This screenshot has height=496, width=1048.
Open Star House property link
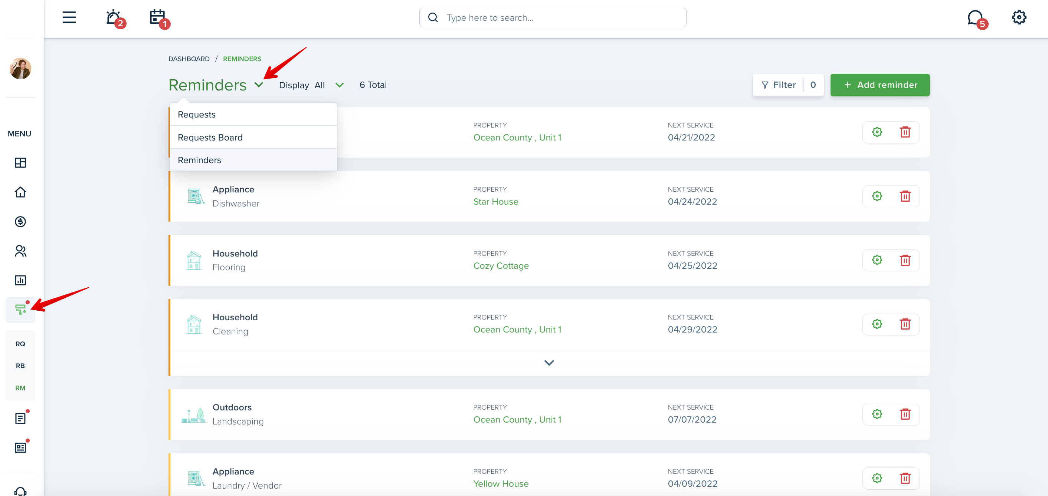[x=495, y=202]
